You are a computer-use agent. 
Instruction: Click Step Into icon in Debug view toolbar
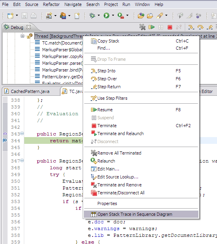(191, 27)
